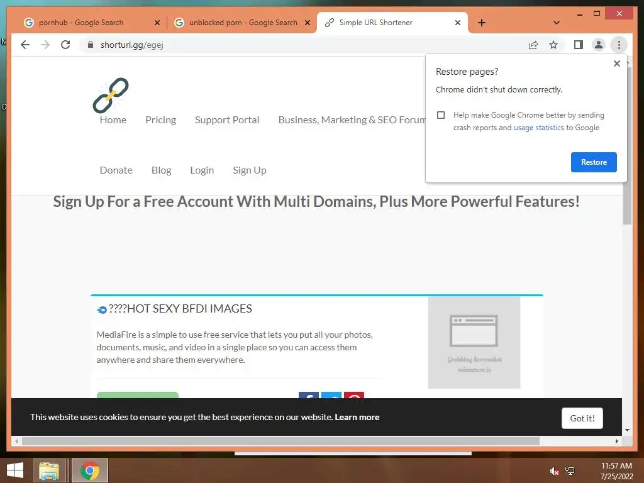This screenshot has height=483, width=644.
Task: Click the HOT SEXY BFDI IMAGES title
Action: pyautogui.click(x=180, y=308)
